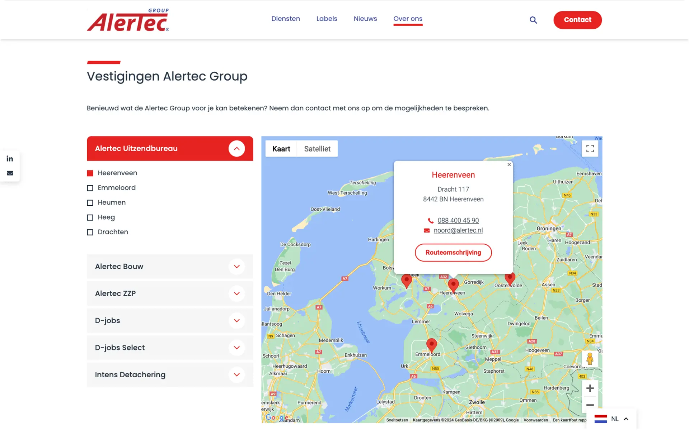Email noord@alertec.nl link
The image size is (689, 430).
(x=458, y=230)
